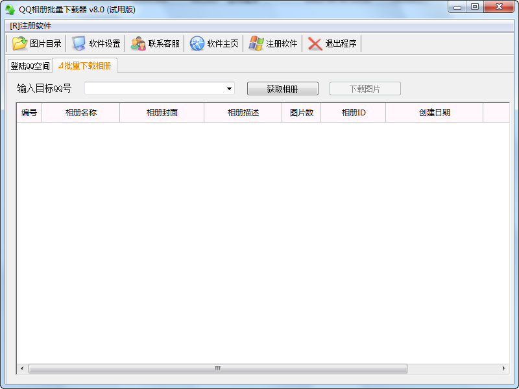Sort by 相册名称 column header

[x=80, y=112]
